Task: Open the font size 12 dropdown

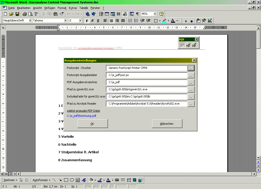Action: click(80, 20)
